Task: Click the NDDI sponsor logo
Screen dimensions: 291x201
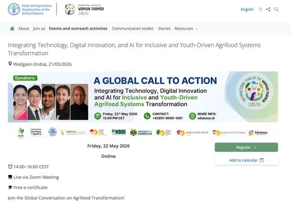Action: tap(119, 132)
